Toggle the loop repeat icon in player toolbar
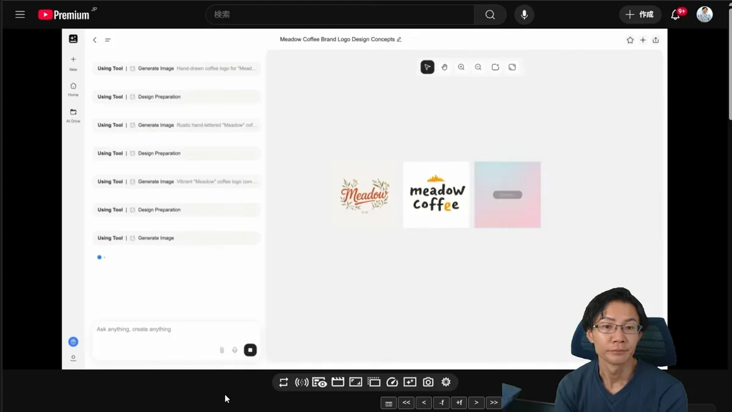The width and height of the screenshot is (732, 412). [x=284, y=382]
